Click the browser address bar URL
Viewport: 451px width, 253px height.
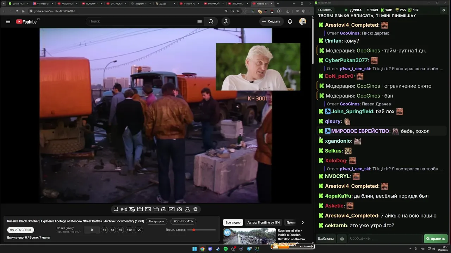[x=54, y=11]
